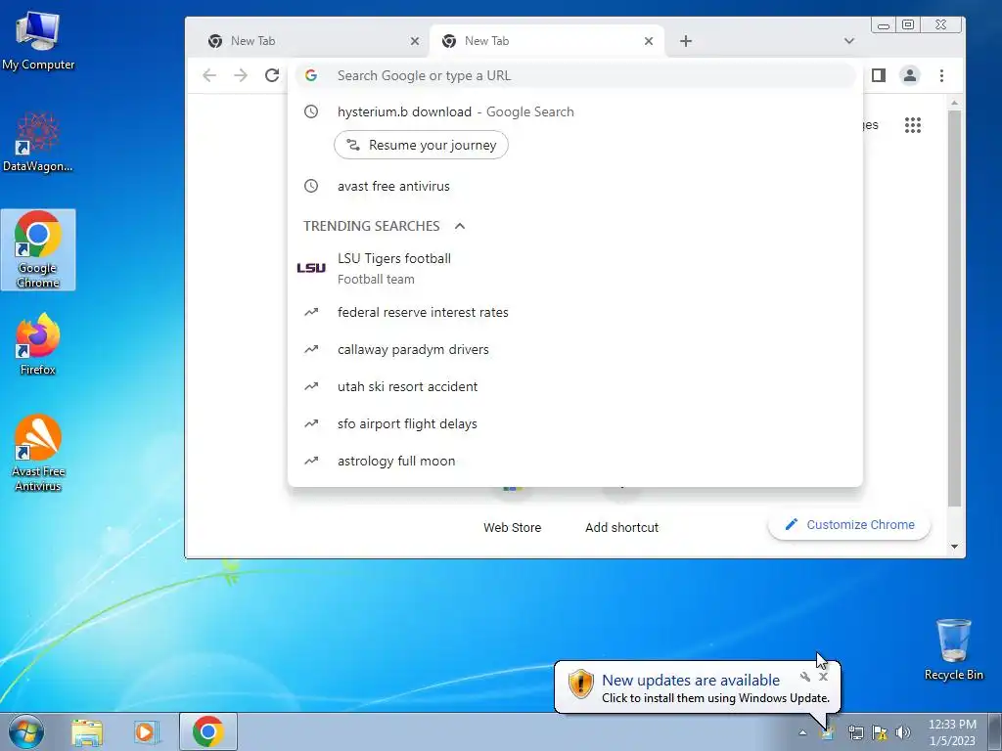
Task: Click the Resume your journey button
Action: pyautogui.click(x=421, y=145)
